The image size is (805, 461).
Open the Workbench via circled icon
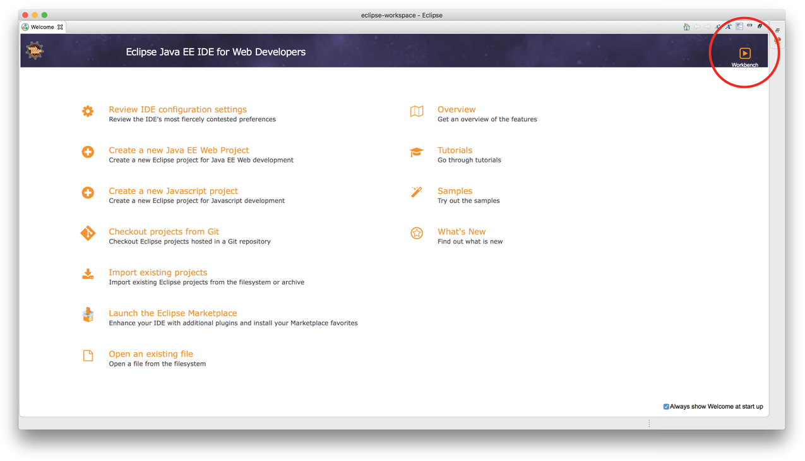(x=744, y=53)
